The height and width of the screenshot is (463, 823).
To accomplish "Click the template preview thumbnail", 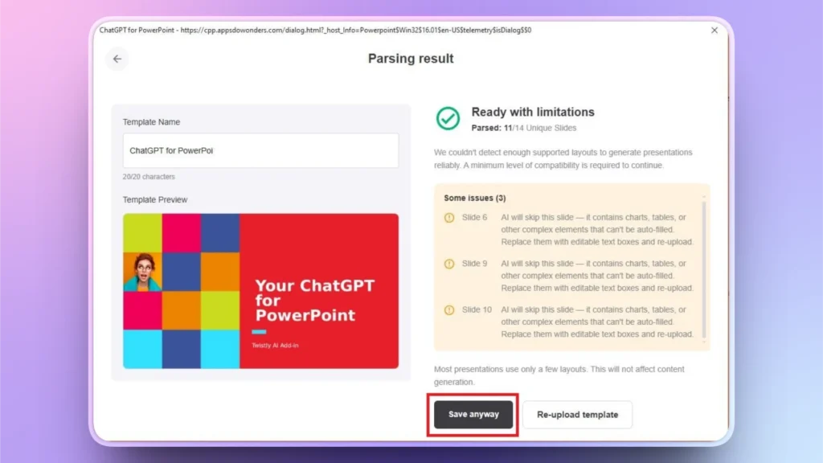I will [260, 292].
